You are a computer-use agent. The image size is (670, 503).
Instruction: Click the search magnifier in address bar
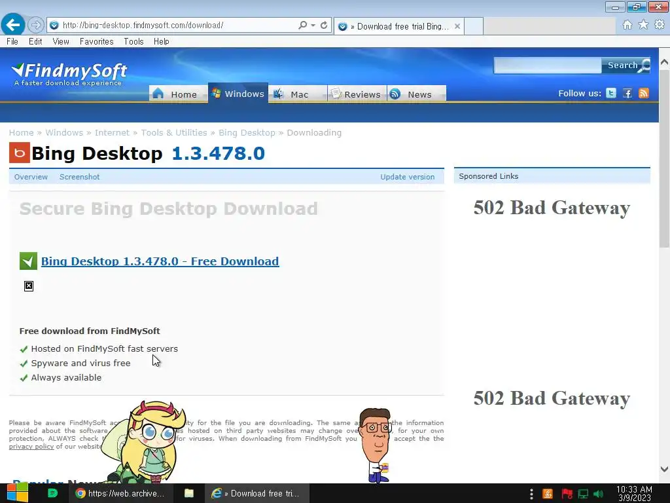tap(302, 26)
